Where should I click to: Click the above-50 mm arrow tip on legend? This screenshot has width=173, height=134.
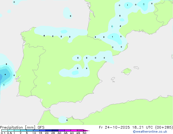87,130
